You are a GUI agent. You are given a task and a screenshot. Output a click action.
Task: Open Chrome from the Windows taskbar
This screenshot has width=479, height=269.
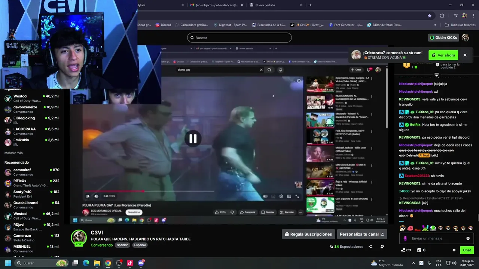[108, 263]
